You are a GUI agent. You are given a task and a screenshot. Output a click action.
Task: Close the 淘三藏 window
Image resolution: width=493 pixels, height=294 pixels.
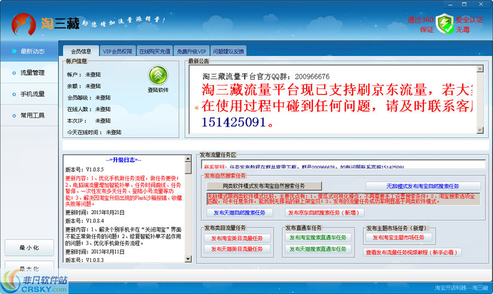481,4
